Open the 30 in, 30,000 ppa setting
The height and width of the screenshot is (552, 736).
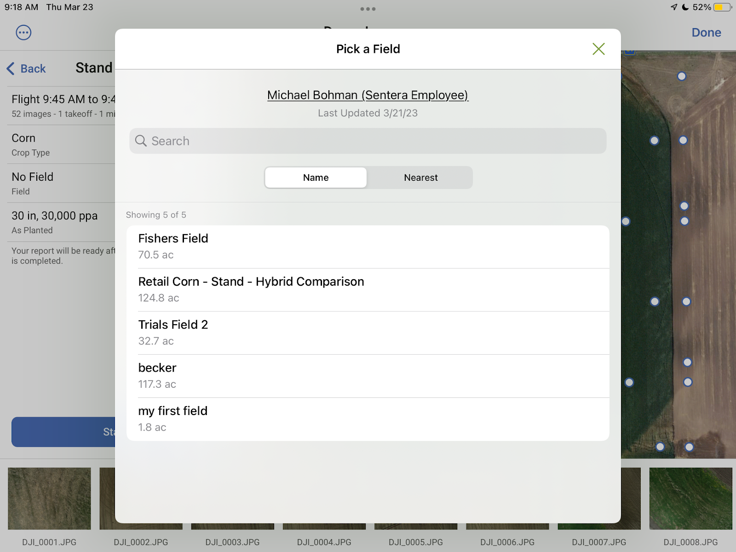coord(60,222)
